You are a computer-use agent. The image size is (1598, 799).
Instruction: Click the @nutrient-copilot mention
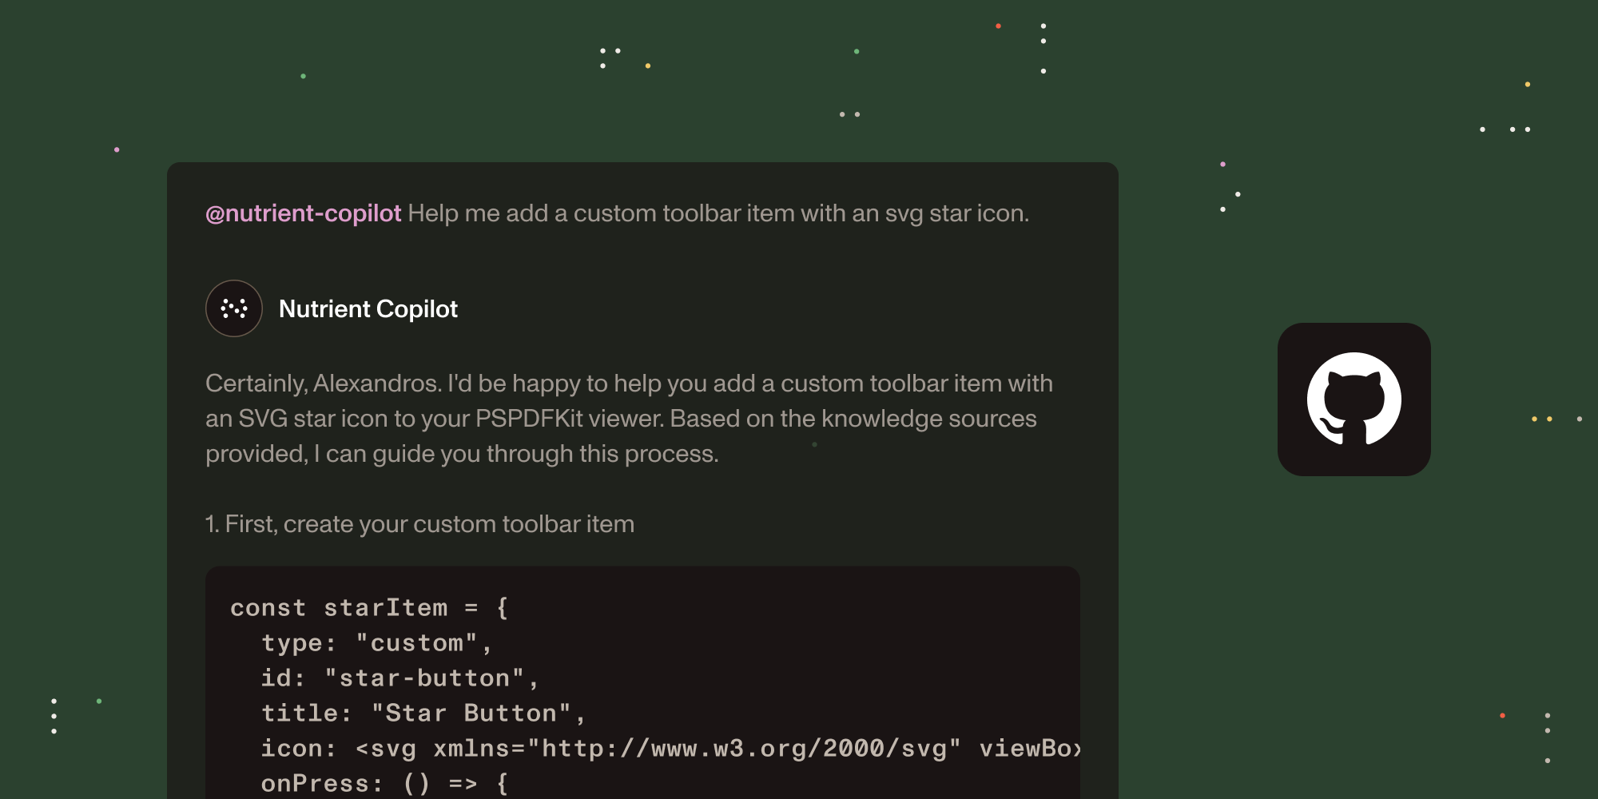click(303, 213)
